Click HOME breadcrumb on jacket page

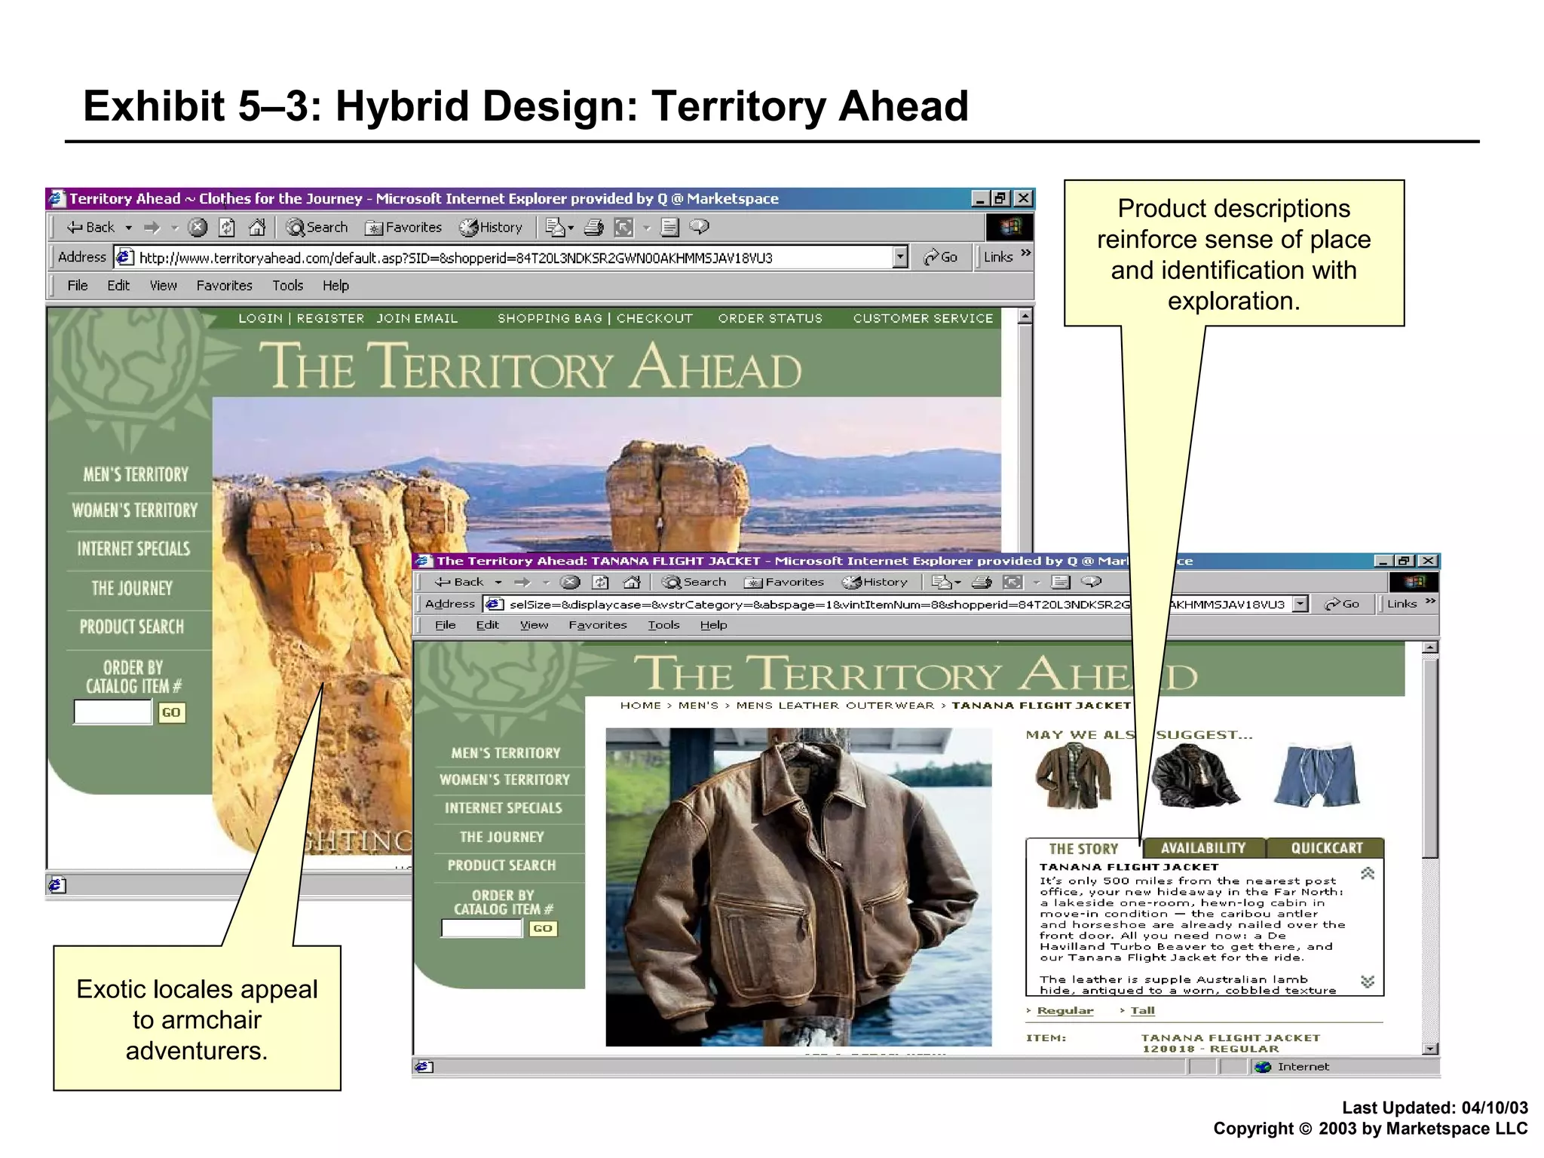tap(640, 706)
